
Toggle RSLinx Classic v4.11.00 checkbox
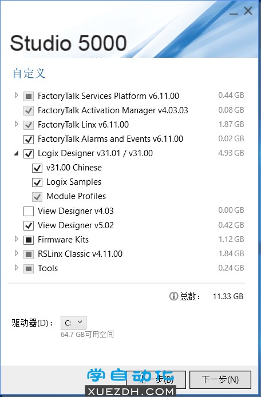pos(29,254)
